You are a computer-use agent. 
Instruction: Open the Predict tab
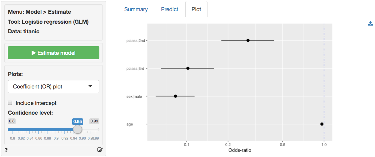170,9
